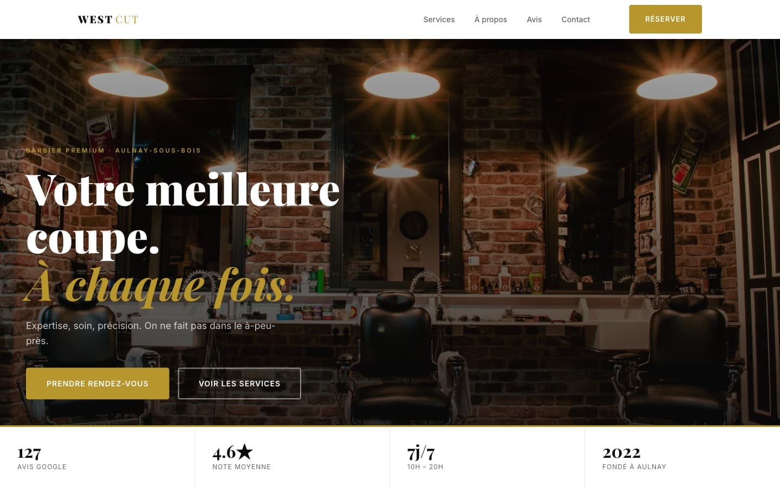Image resolution: width=780 pixels, height=487 pixels.
Task: Click the 10H – 20H hours label
Action: [x=425, y=467]
